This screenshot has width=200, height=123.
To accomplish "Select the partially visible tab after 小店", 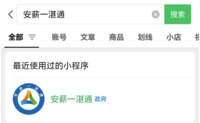I will point(197,37).
